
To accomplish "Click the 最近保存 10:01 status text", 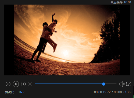I will [121, 2].
